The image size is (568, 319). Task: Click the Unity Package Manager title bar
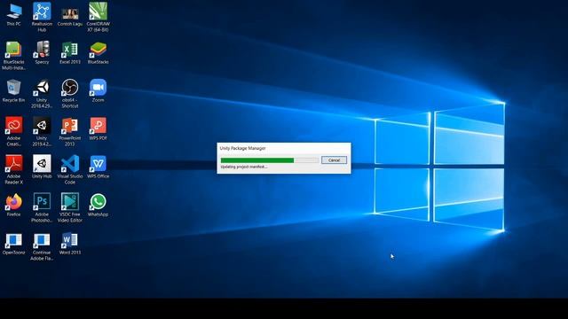point(284,148)
